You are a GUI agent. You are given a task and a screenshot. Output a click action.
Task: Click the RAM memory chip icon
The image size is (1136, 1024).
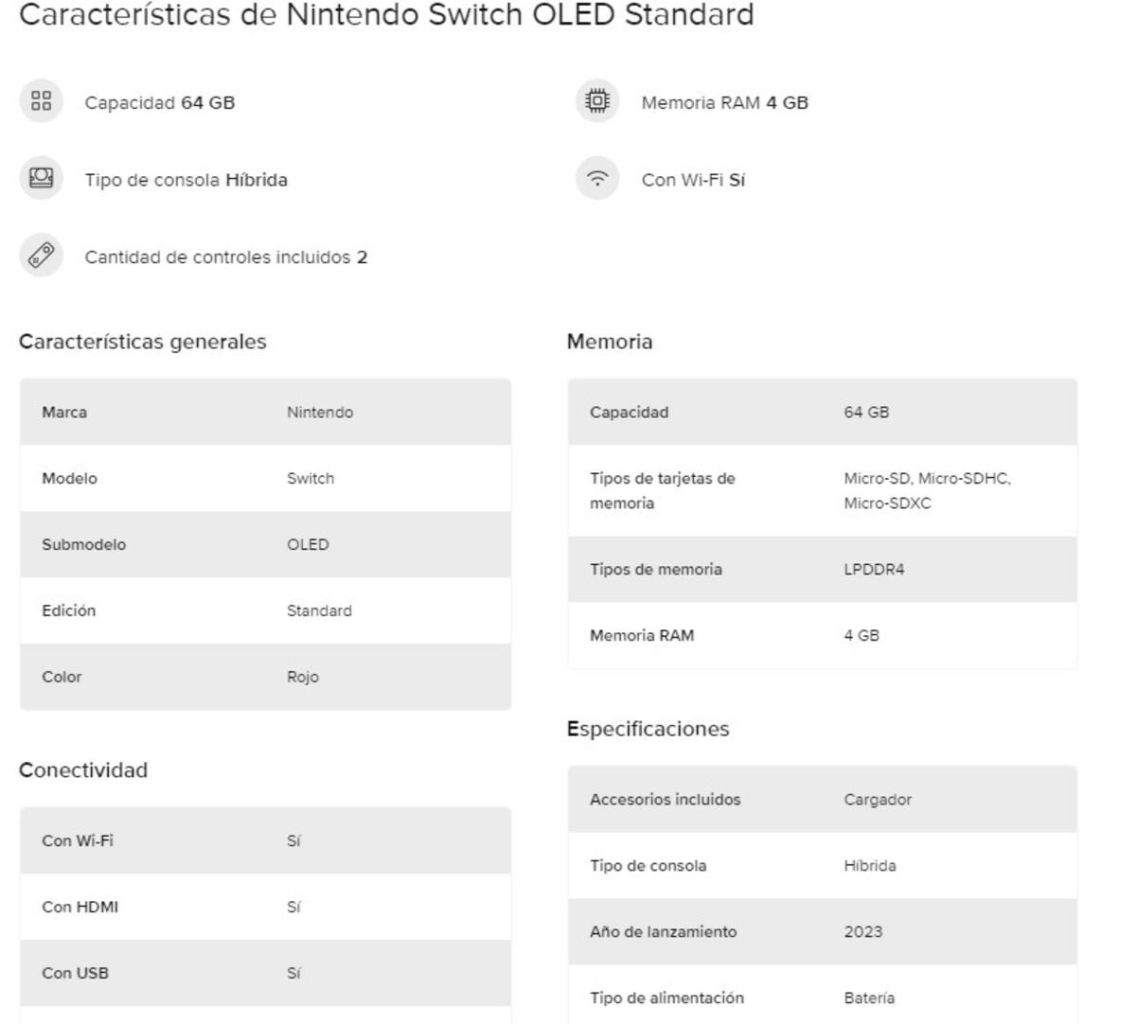pyautogui.click(x=597, y=101)
